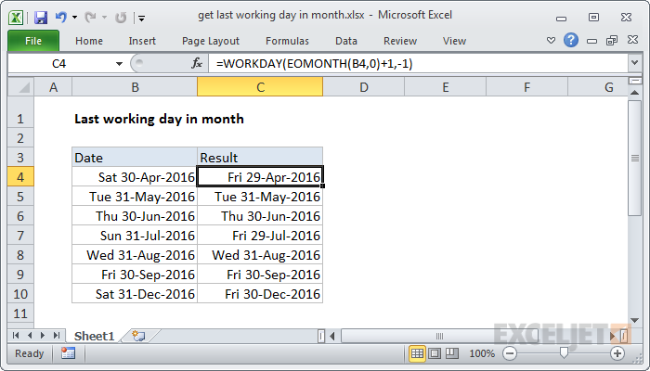Click the workbook minimize icon in ribbon
Image resolution: width=650 pixels, height=371 pixels.
592,41
